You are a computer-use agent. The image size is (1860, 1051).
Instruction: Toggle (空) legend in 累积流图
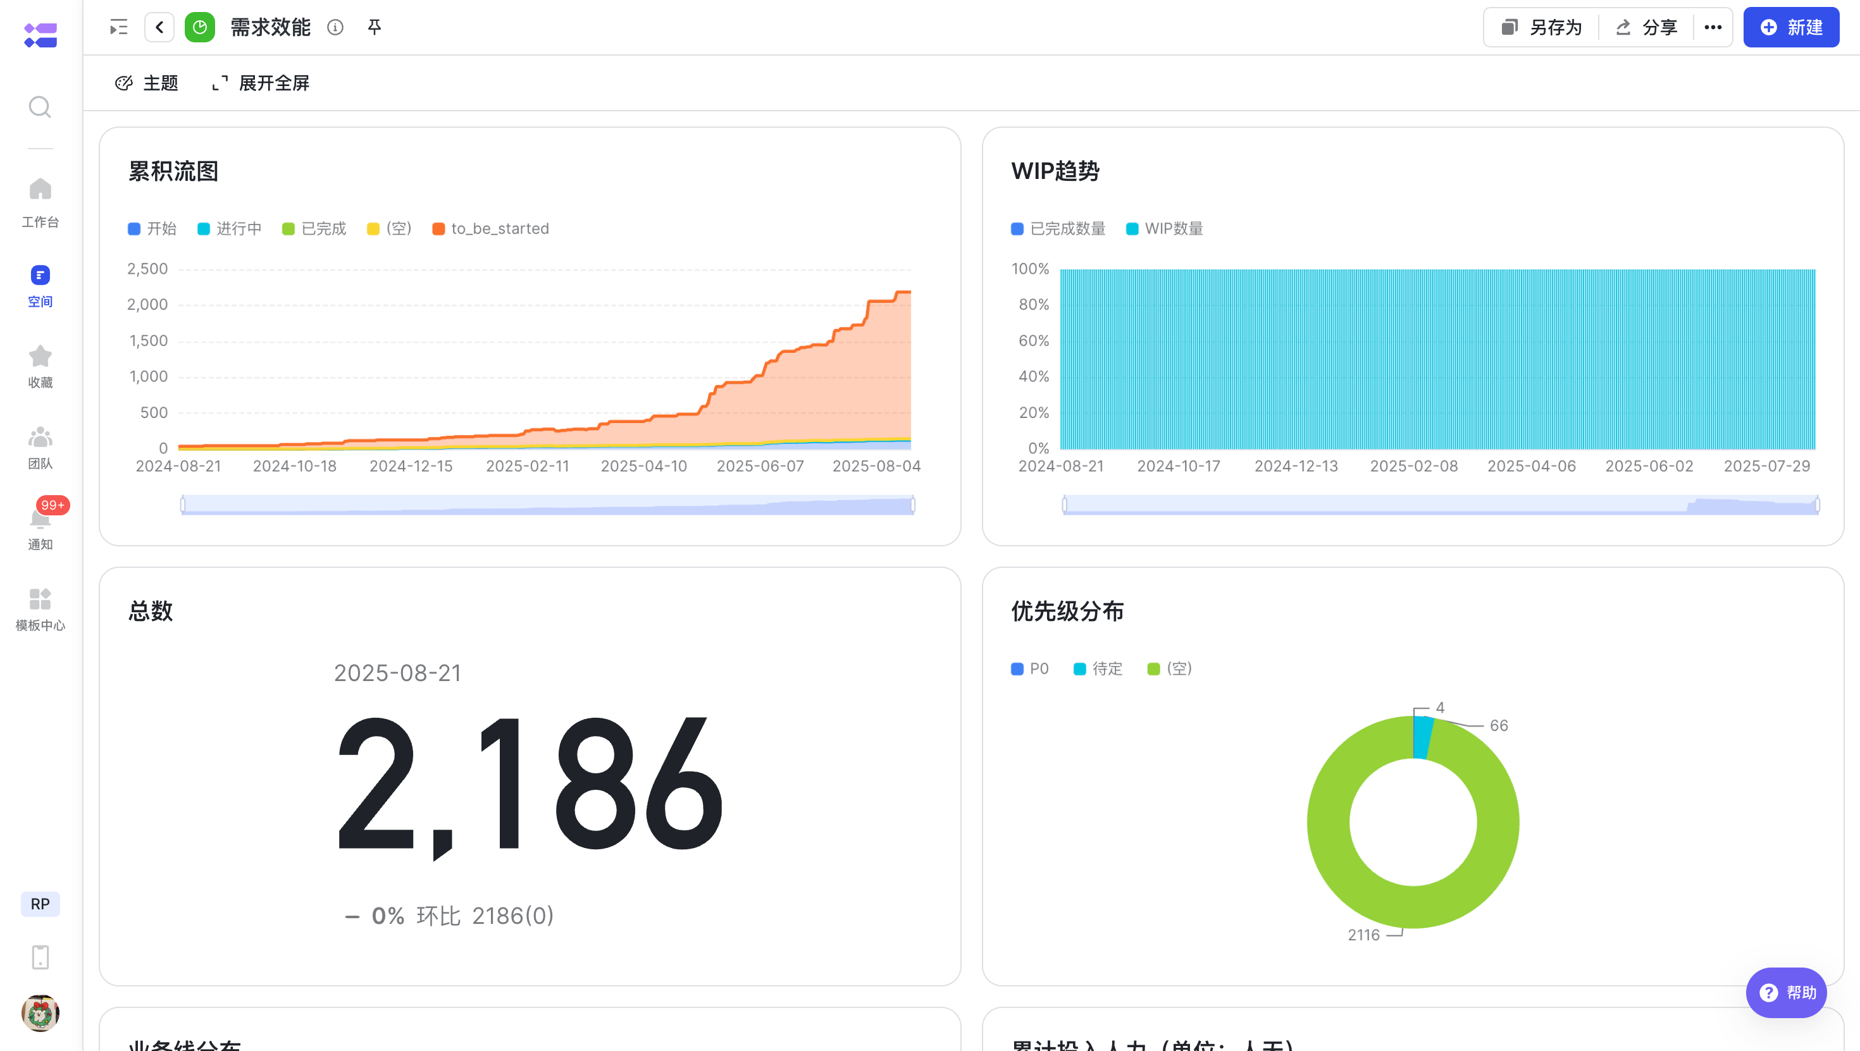[389, 229]
